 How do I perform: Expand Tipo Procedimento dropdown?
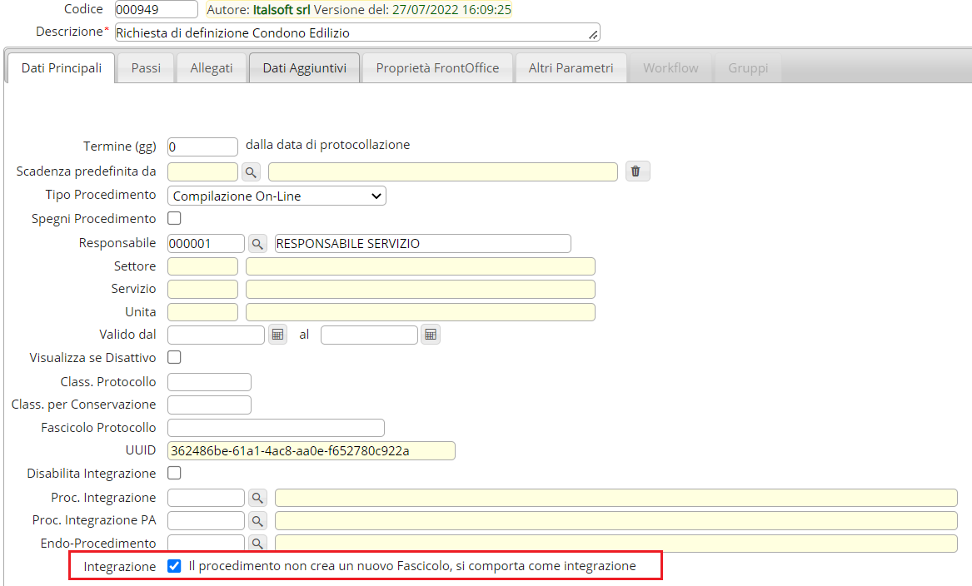point(277,196)
